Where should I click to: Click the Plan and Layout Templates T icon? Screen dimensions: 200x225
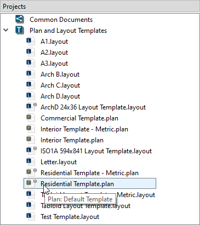20,30
